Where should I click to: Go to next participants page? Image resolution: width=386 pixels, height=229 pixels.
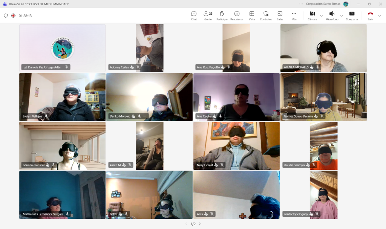200,224
